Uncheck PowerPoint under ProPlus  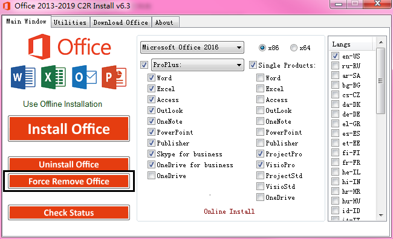tap(151, 132)
